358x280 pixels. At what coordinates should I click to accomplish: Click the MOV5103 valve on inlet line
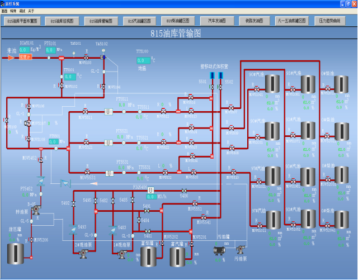coord(86,57)
